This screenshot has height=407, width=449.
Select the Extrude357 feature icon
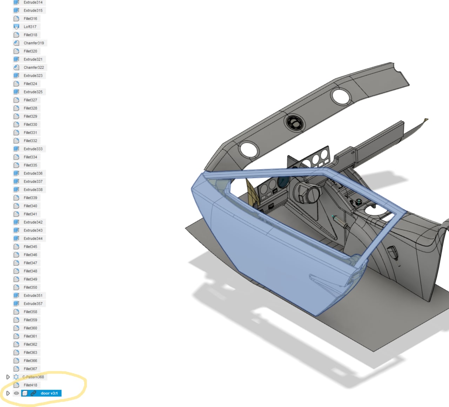(x=16, y=303)
